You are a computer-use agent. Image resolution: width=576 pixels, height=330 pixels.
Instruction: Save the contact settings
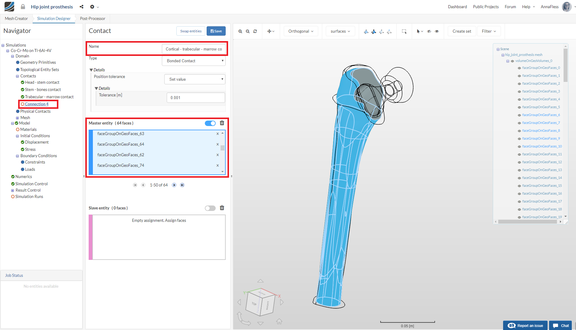pyautogui.click(x=216, y=31)
